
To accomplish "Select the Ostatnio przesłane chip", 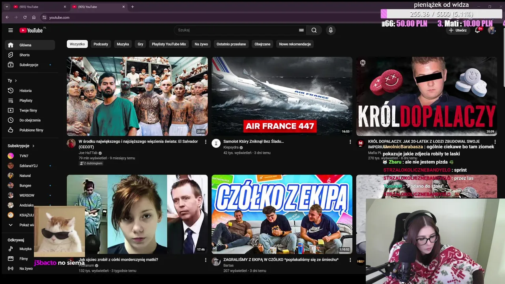I will click(231, 44).
